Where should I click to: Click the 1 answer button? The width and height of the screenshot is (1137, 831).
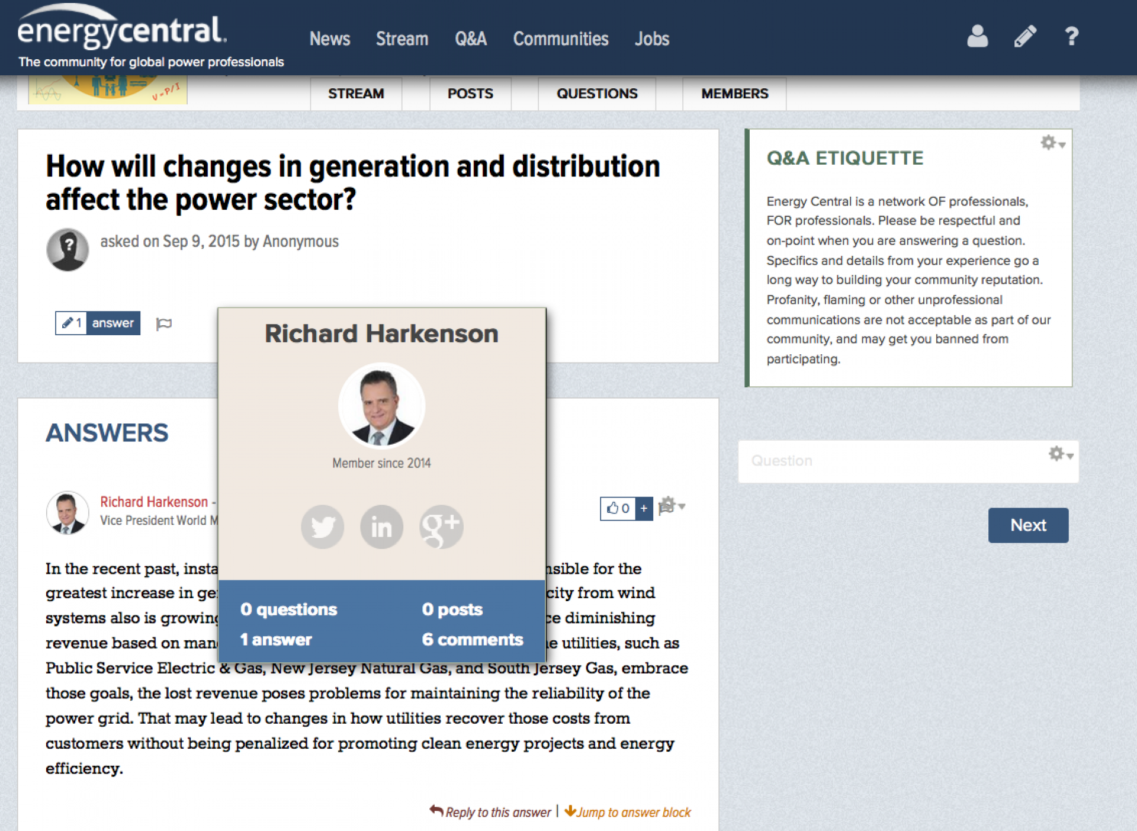(98, 323)
